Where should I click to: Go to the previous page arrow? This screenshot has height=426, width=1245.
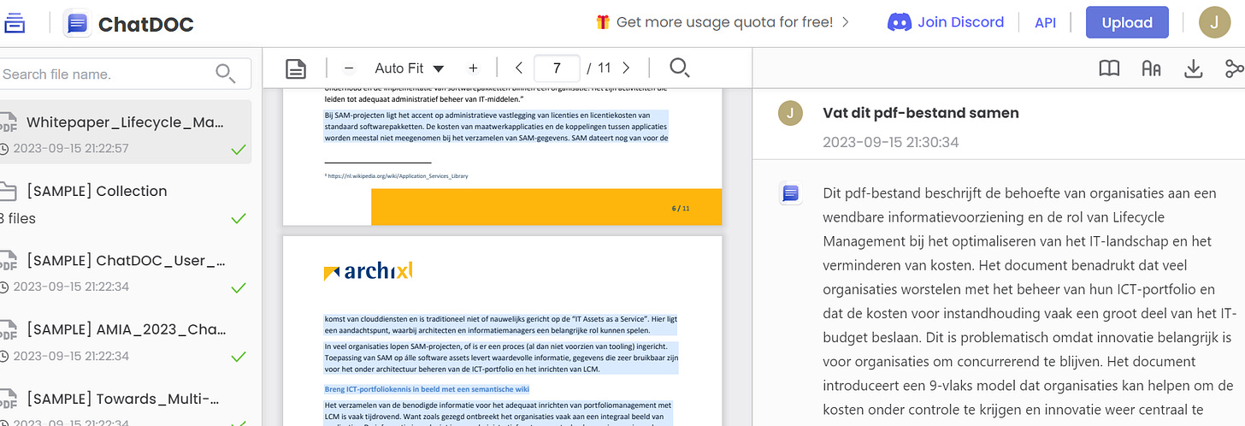[x=518, y=68]
